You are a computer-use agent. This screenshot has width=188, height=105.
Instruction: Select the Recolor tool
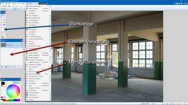[x=4, y=32]
